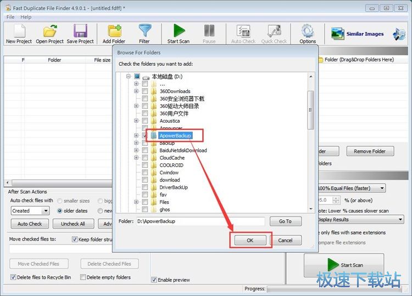Image resolution: width=412 pixels, height=296 pixels.
Task: Enable Delete empty folders checkbox
Action: tap(83, 277)
